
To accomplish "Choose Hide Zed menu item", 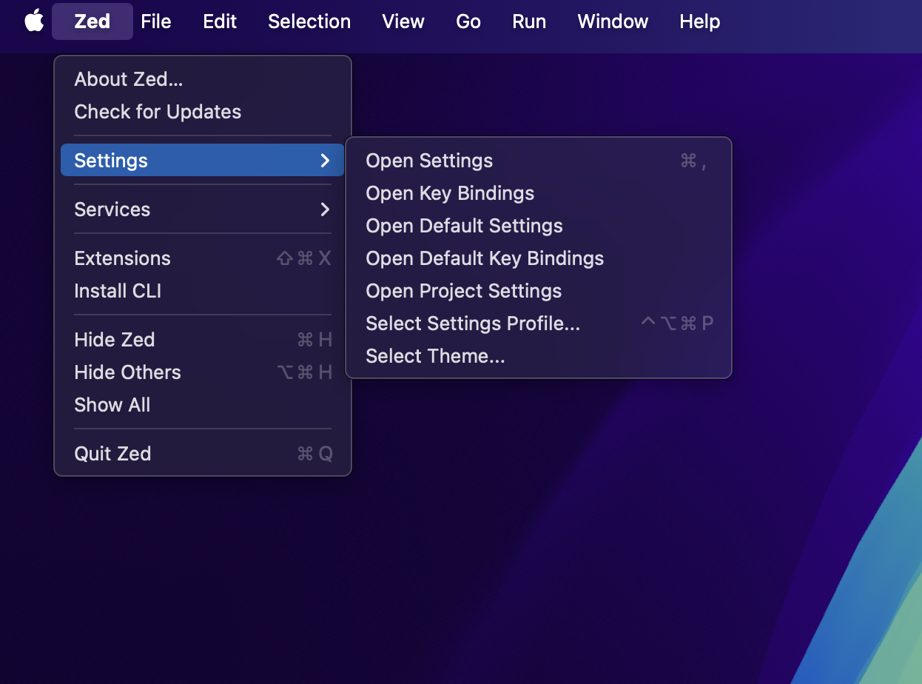I will pos(115,340).
